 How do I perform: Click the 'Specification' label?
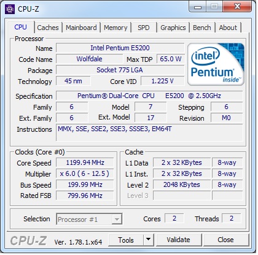[x=34, y=96]
